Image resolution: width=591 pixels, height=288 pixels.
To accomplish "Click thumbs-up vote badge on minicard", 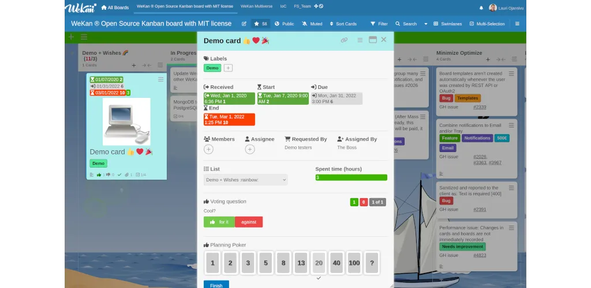I will [100, 175].
